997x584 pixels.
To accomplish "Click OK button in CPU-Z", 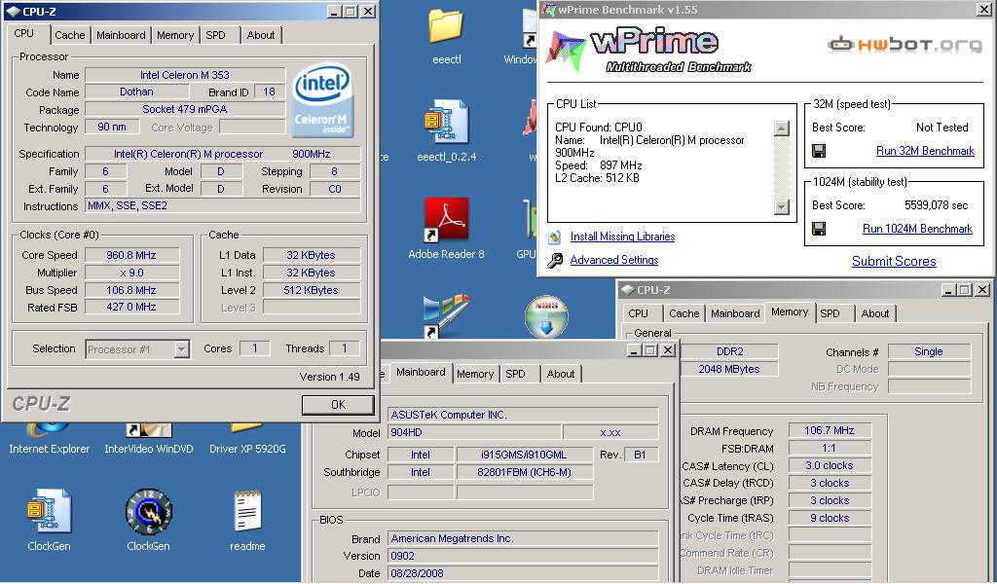I will (x=338, y=404).
